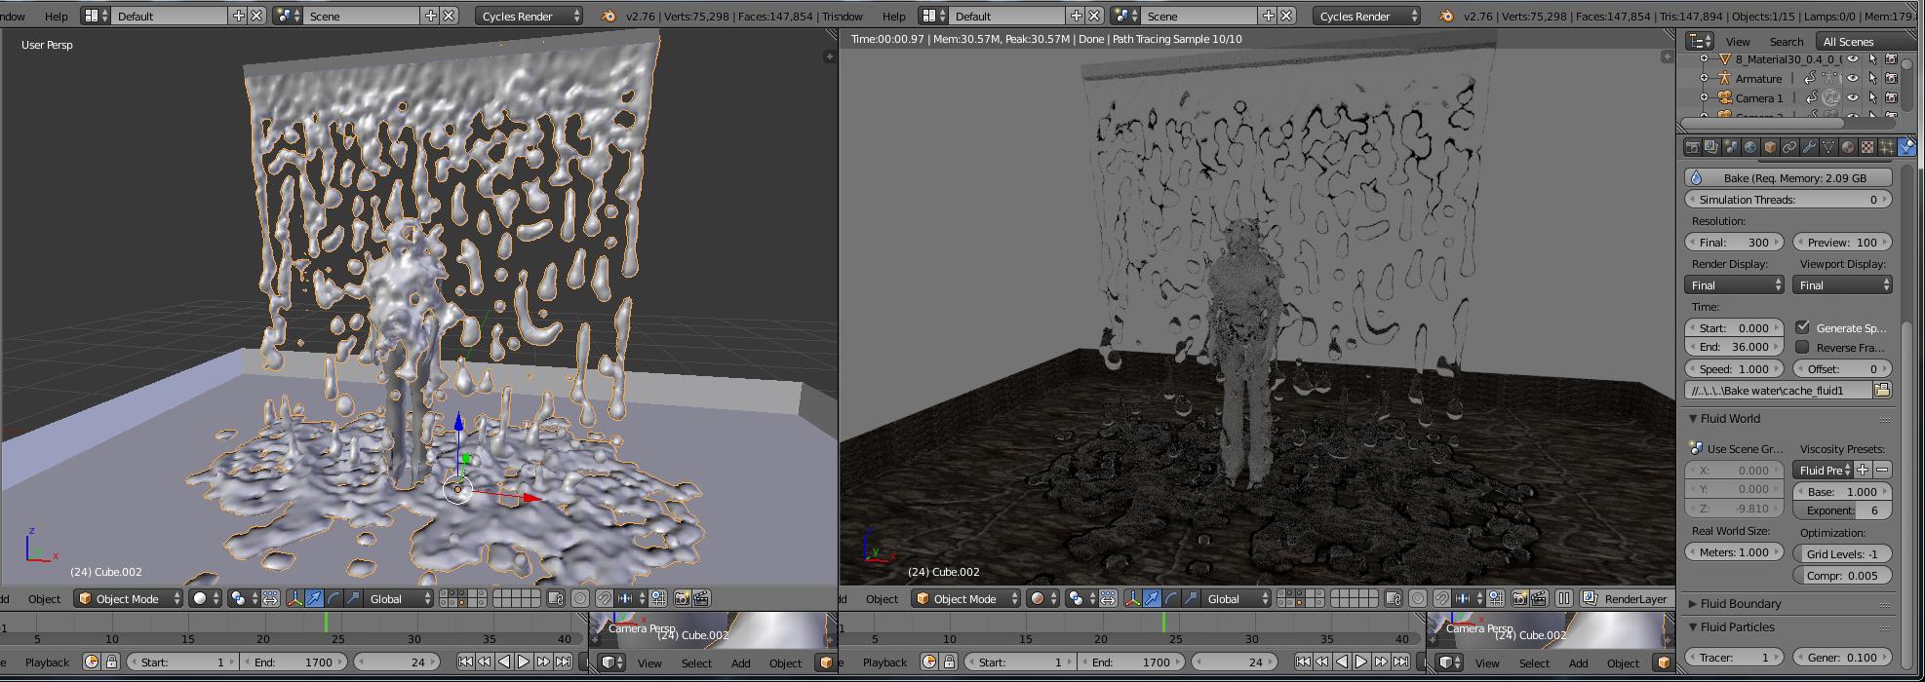Click the Blender logo in left window header
The image size is (1925, 682).
(x=609, y=16)
